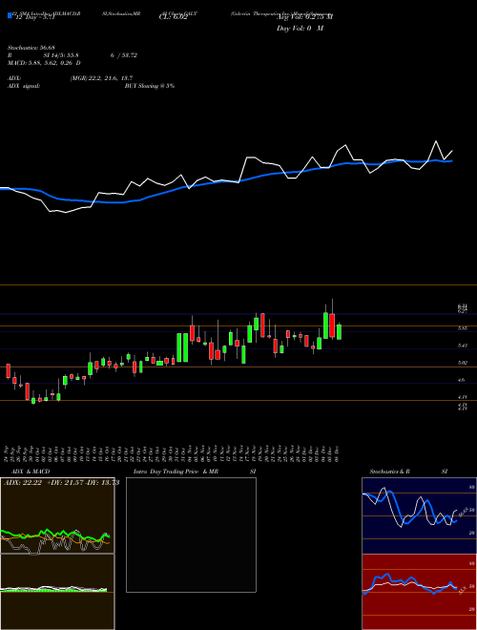Click the blue SMA legend square
This screenshot has width=477, height=630.
(x=10, y=15)
